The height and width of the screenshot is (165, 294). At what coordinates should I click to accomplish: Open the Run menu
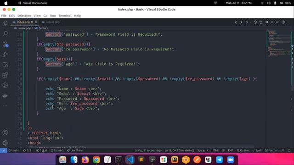point(53,16)
